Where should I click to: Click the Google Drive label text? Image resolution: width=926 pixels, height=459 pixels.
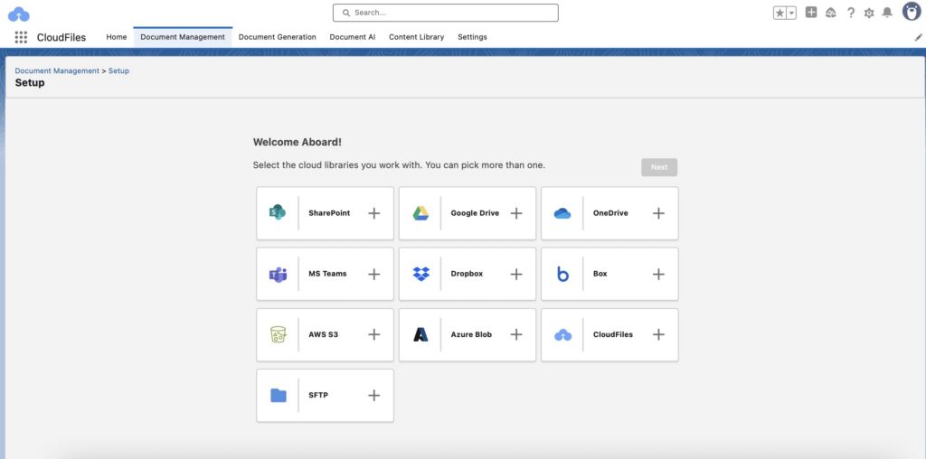point(475,213)
